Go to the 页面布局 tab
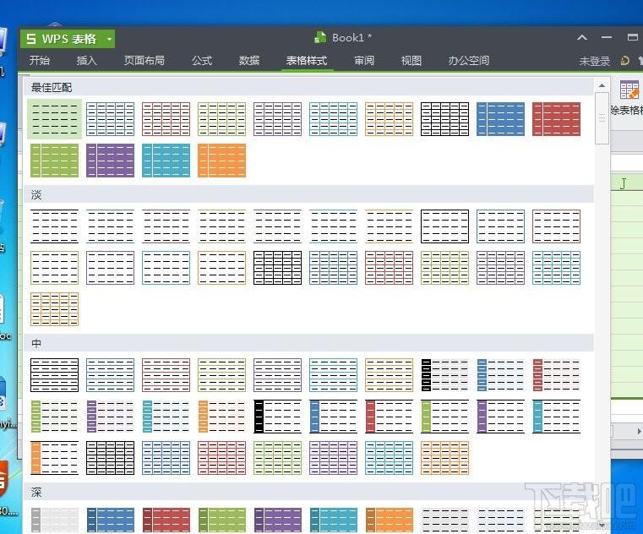The height and width of the screenshot is (534, 643). (x=144, y=61)
